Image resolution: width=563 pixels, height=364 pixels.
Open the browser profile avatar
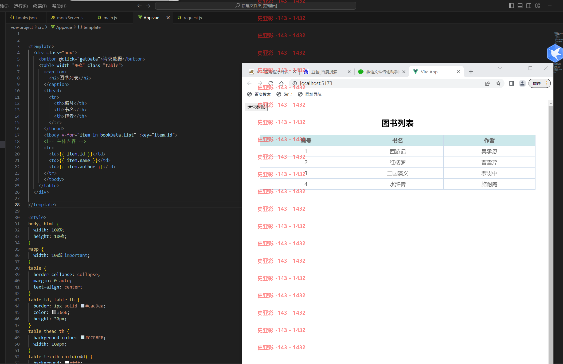click(x=522, y=83)
